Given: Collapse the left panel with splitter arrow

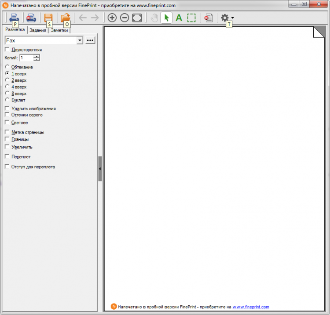Looking at the screenshot, I should point(100,169).
